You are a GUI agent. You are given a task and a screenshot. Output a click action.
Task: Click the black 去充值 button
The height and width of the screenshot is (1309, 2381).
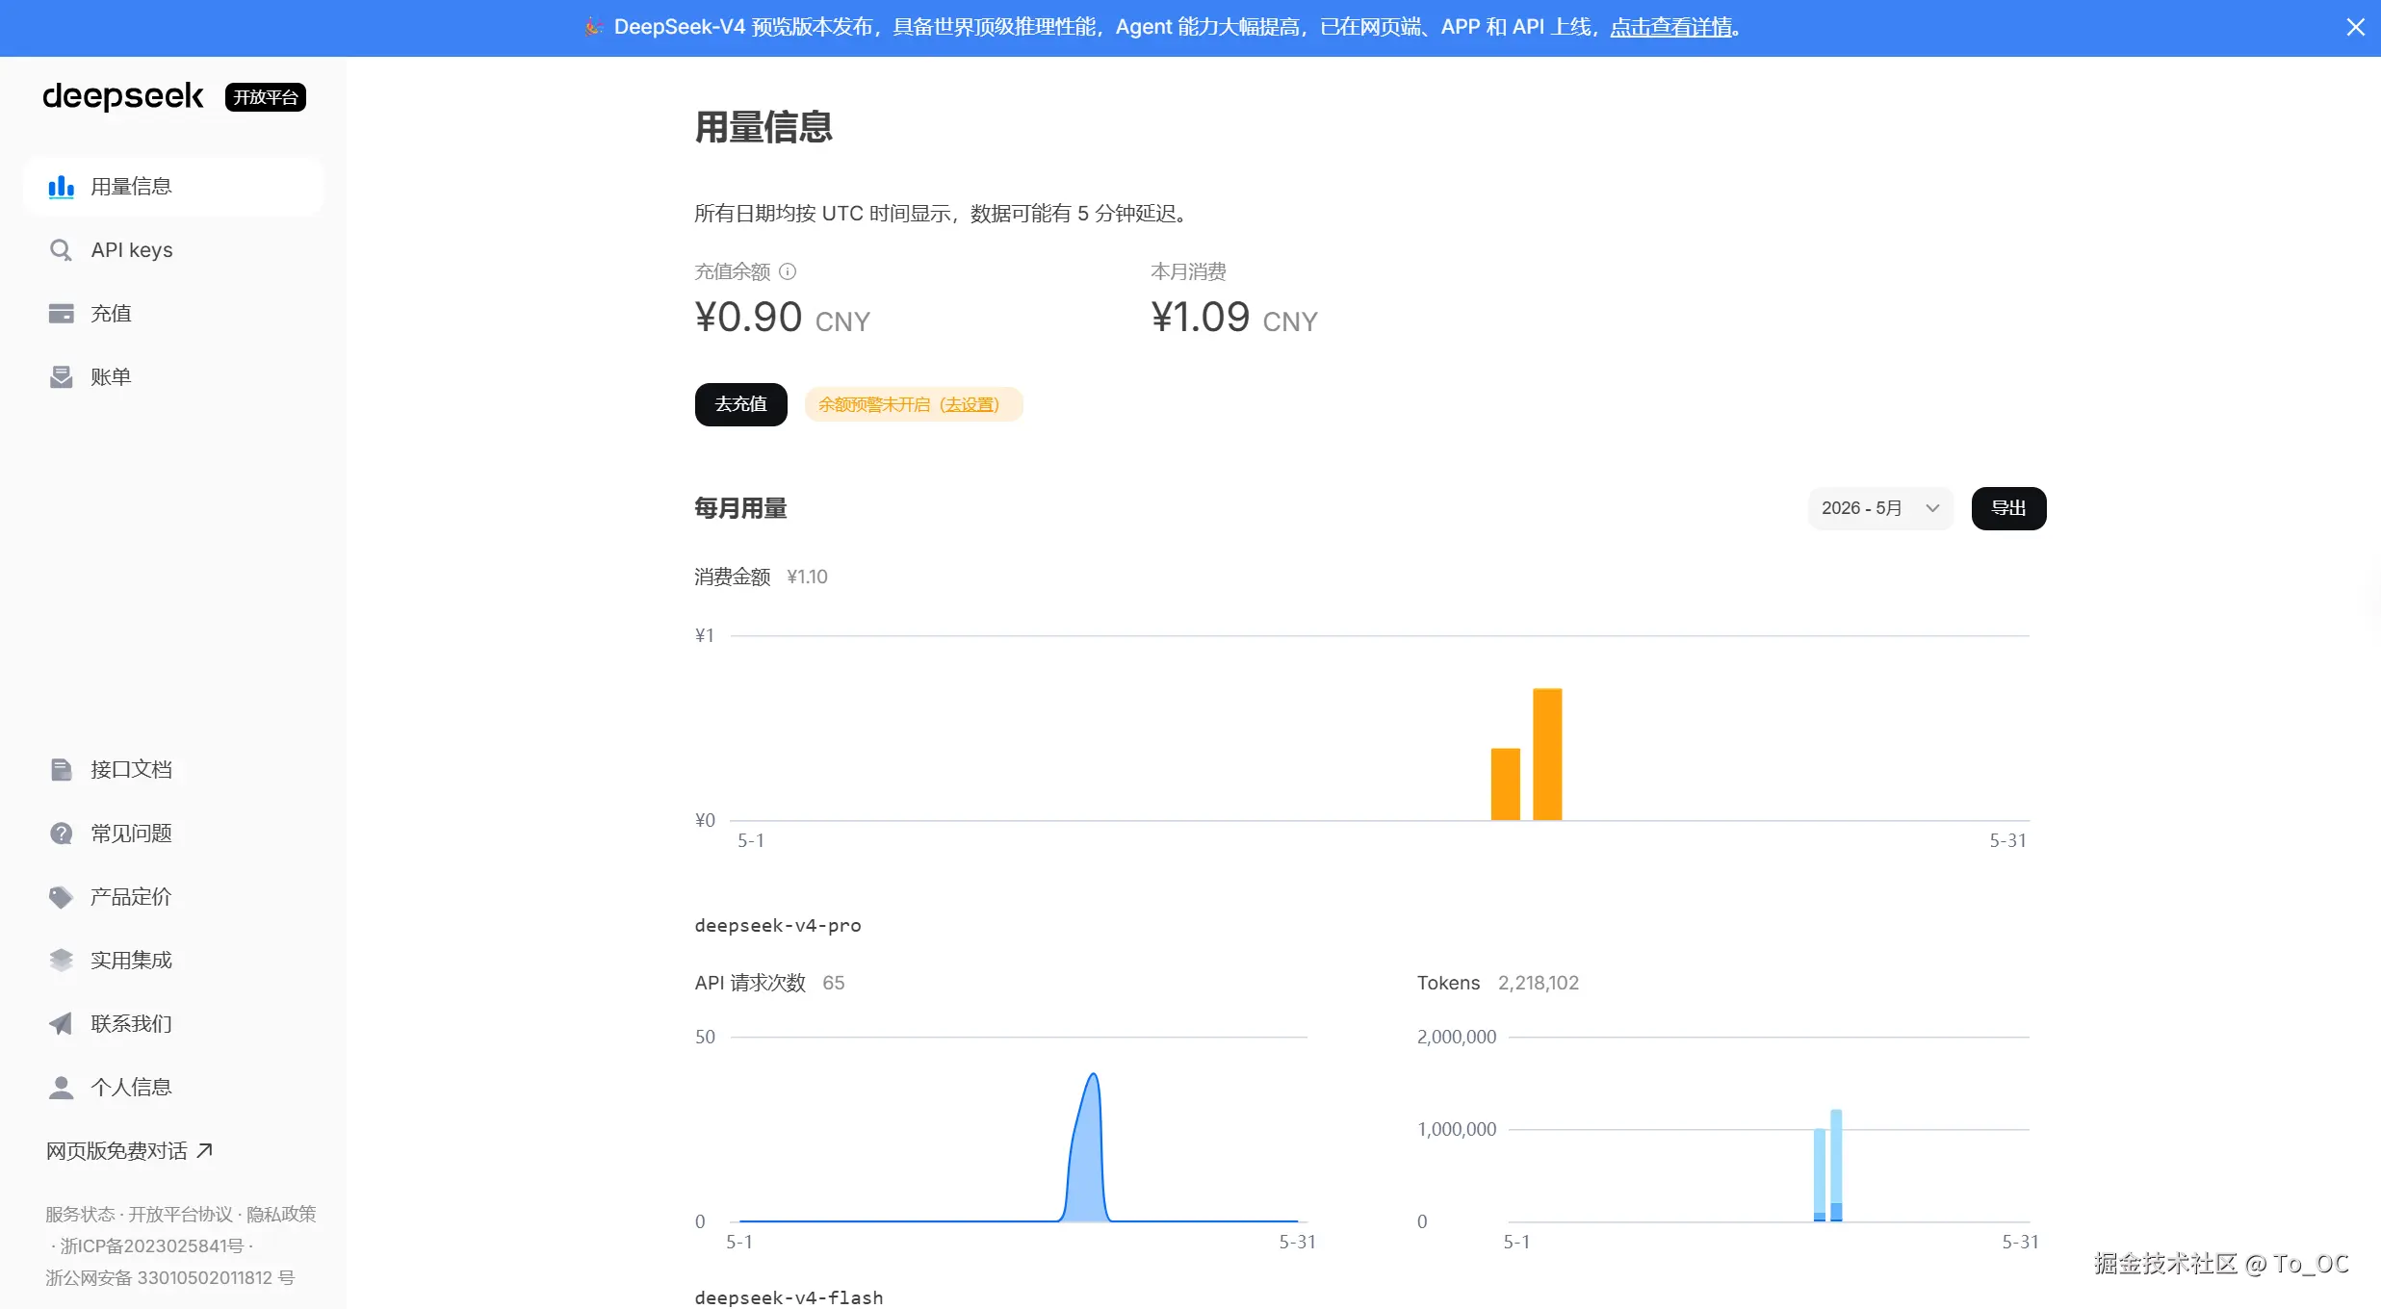(x=741, y=404)
